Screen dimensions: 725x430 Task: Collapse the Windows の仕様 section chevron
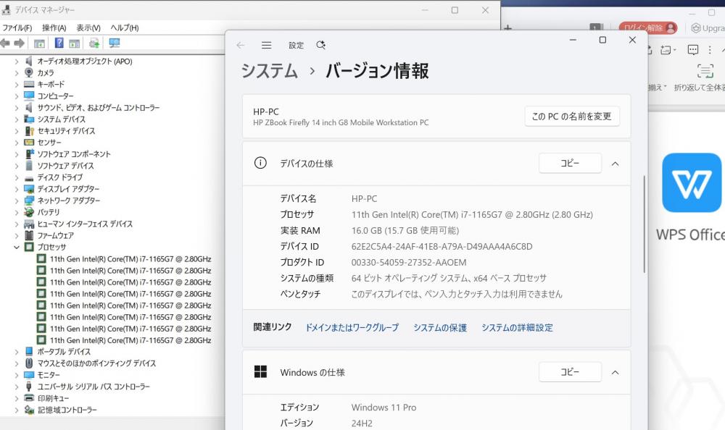[x=615, y=372]
